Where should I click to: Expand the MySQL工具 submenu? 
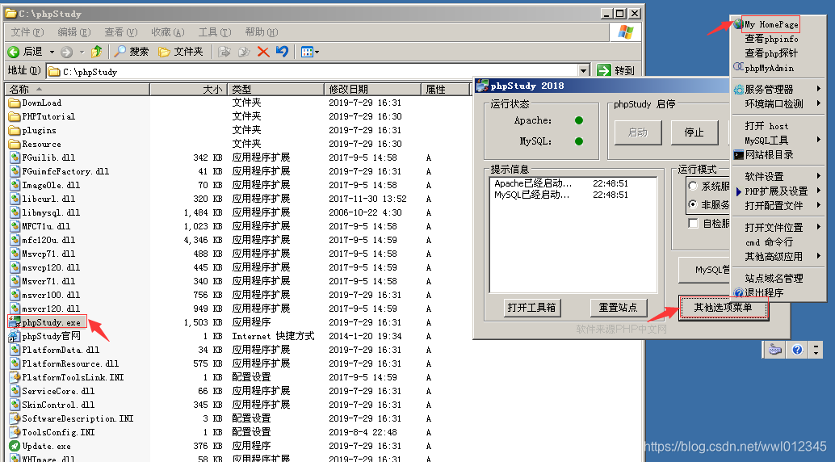pyautogui.click(x=778, y=141)
